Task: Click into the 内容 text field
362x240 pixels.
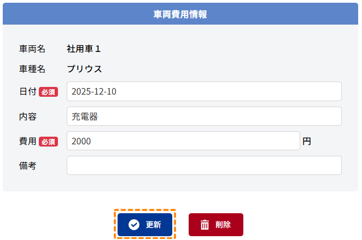Action: click(x=204, y=116)
